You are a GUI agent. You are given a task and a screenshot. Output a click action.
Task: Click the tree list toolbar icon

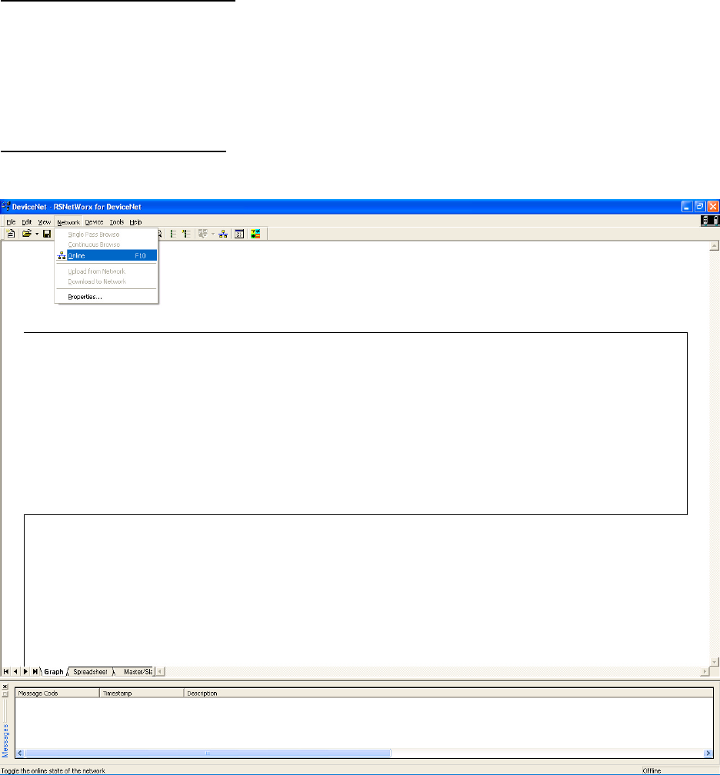(x=173, y=234)
